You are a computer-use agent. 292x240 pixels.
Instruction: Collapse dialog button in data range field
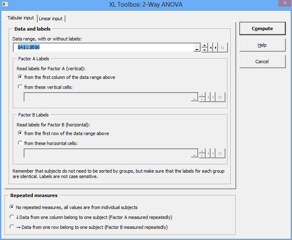click(197, 48)
